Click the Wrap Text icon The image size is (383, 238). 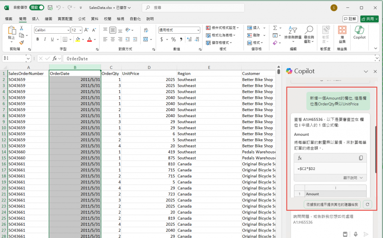click(x=146, y=30)
